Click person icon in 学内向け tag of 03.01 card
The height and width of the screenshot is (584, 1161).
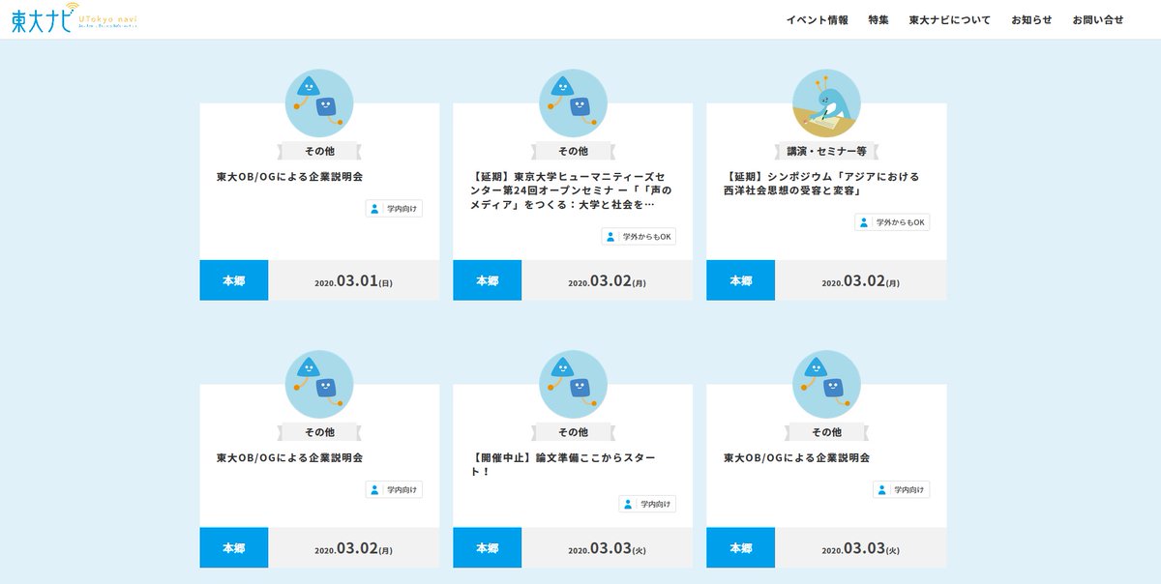pos(374,209)
